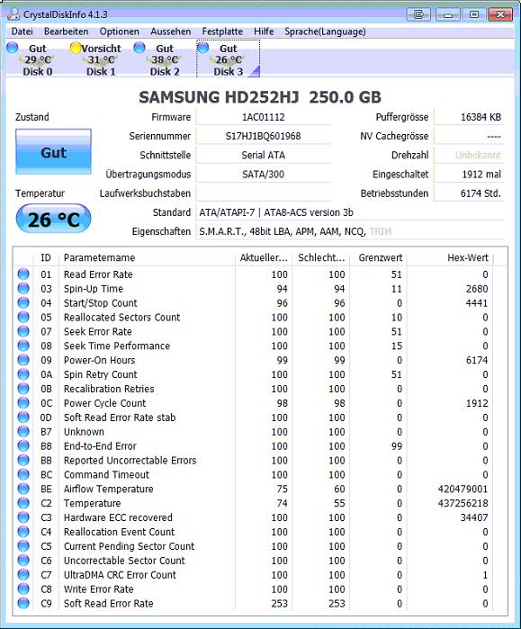The height and width of the screenshot is (629, 521).
Task: Click status icon of Current Pending Sector Count row
Action: point(23,546)
